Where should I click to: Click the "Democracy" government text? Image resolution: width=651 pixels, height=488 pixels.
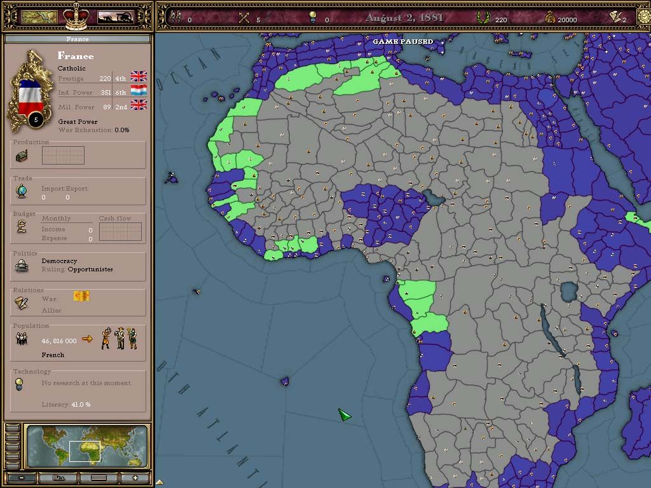[x=59, y=261]
